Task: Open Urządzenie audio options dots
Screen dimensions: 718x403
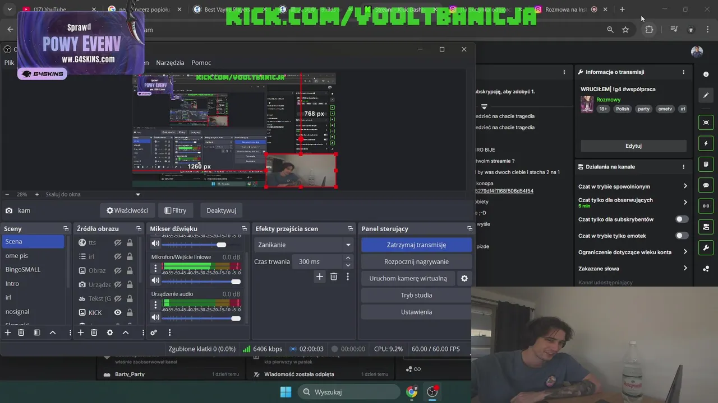Action: [x=156, y=305]
